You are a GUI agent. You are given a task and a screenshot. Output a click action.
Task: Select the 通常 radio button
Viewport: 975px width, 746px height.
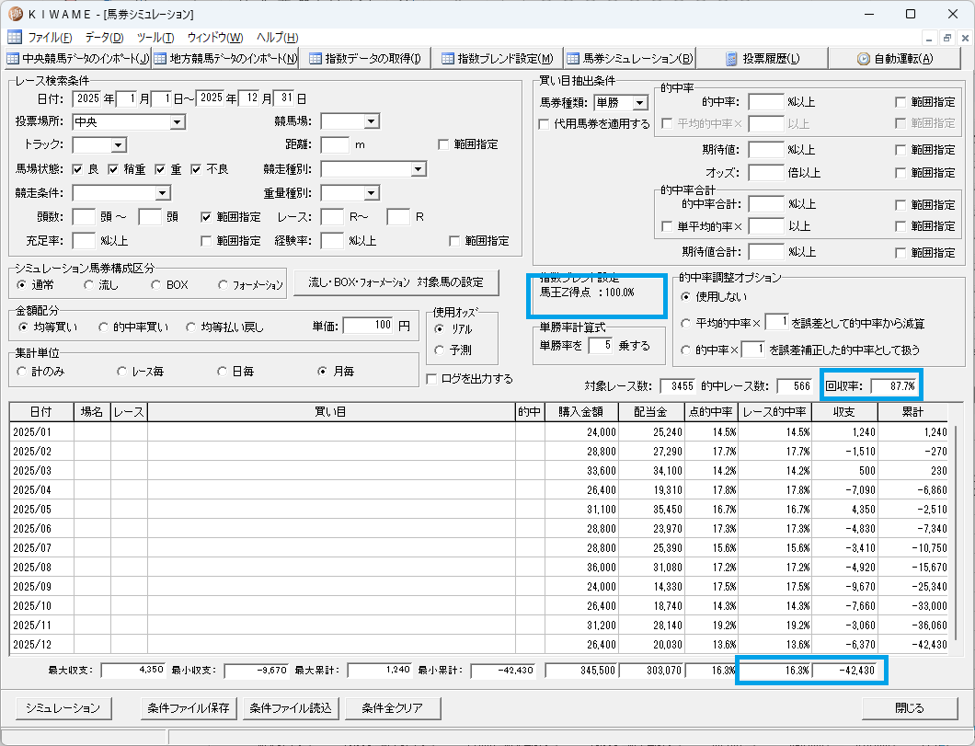point(22,285)
